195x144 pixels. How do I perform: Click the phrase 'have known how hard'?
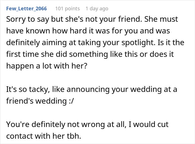click(x=47, y=31)
